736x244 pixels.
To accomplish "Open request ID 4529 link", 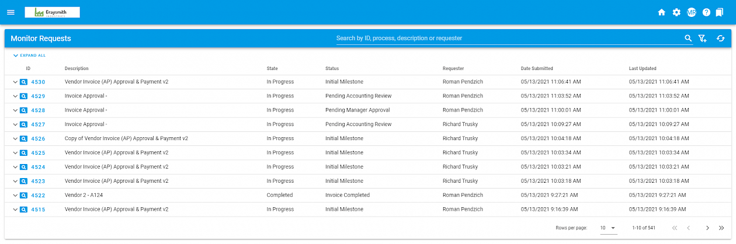I will [x=38, y=96].
